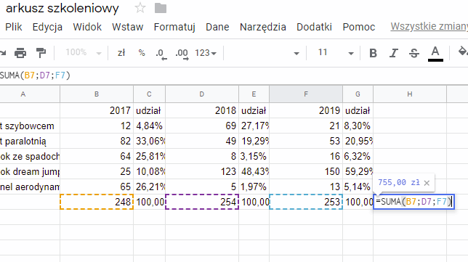468x262 pixels.
Task: Click the cell with 4,84%
Action: click(x=149, y=126)
